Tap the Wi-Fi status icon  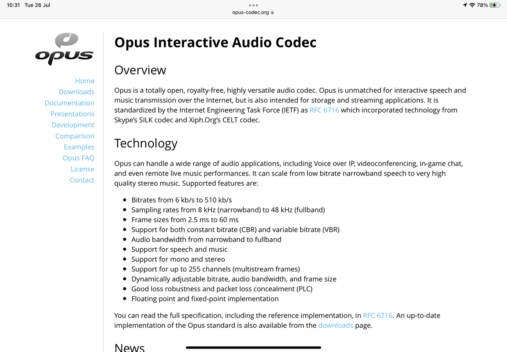[472, 5]
